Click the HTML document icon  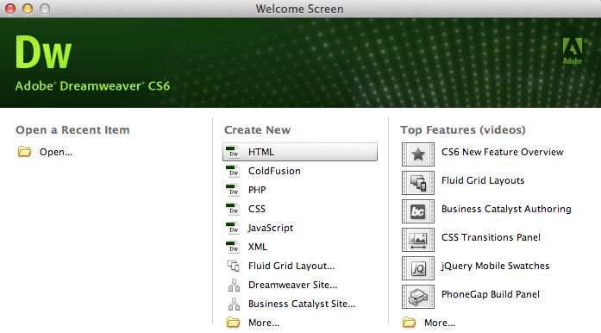point(233,152)
